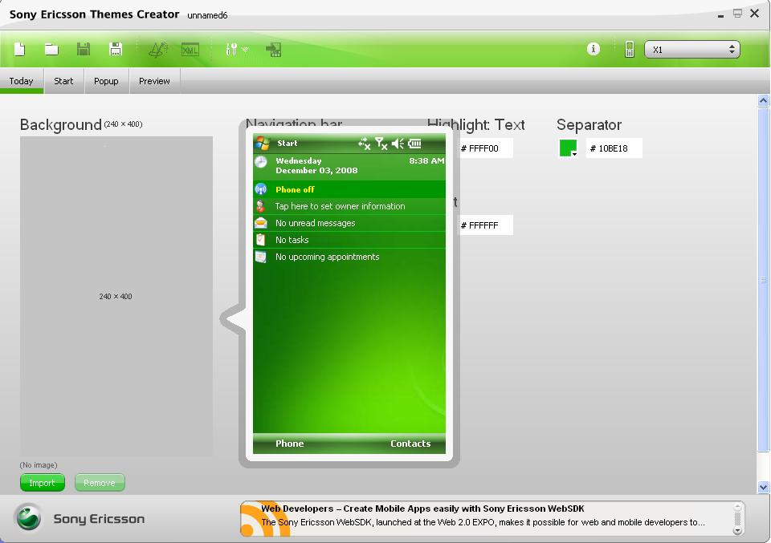The image size is (771, 543).
Task: Click the main panel scrollbar down arrow
Action: click(x=763, y=487)
